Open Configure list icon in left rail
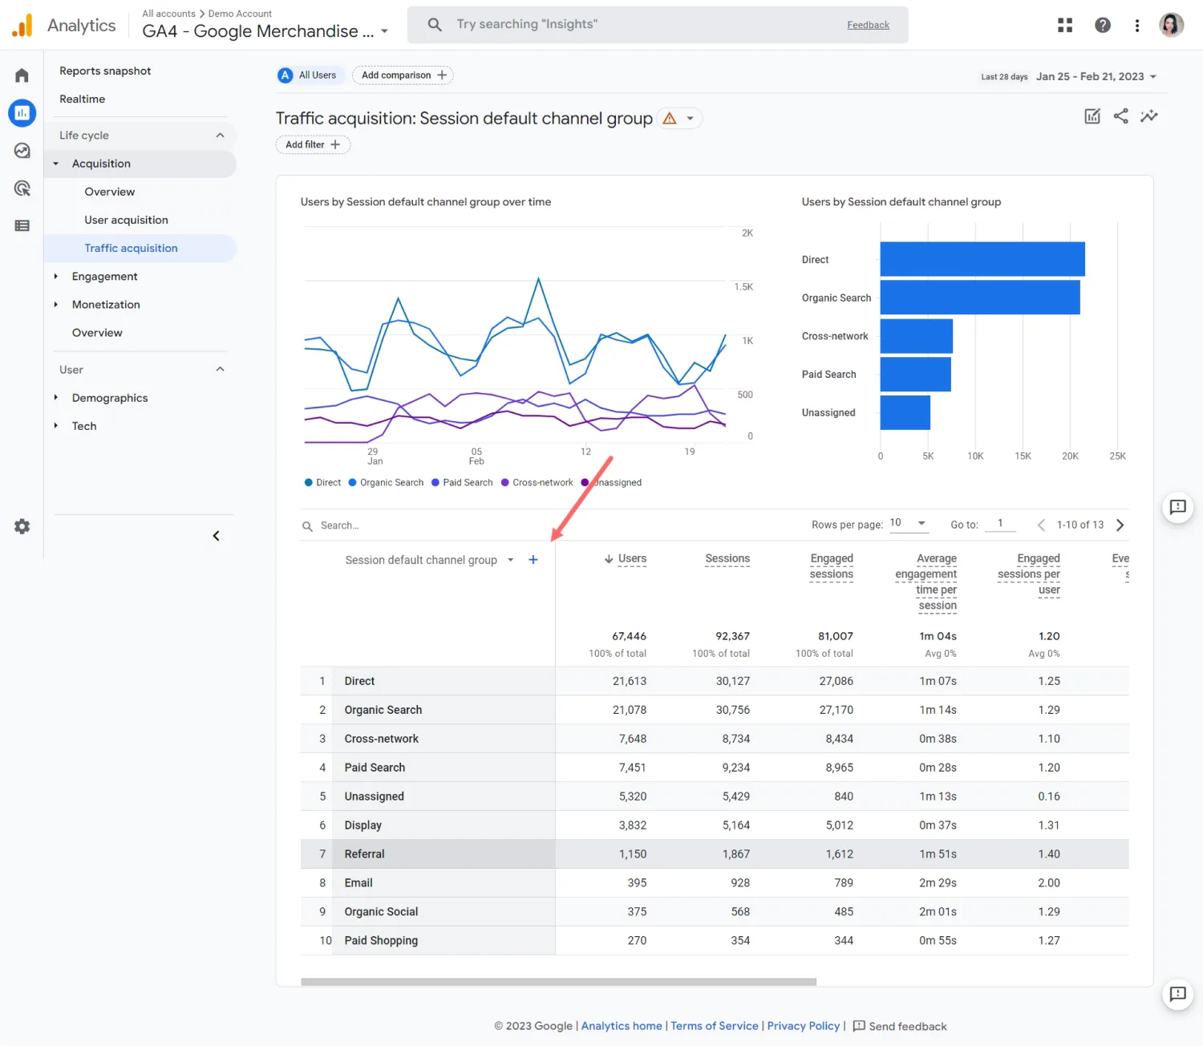Image resolution: width=1203 pixels, height=1046 pixels. (x=22, y=225)
